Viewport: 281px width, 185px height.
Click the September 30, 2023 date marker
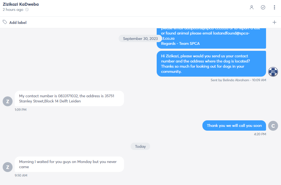(140, 39)
